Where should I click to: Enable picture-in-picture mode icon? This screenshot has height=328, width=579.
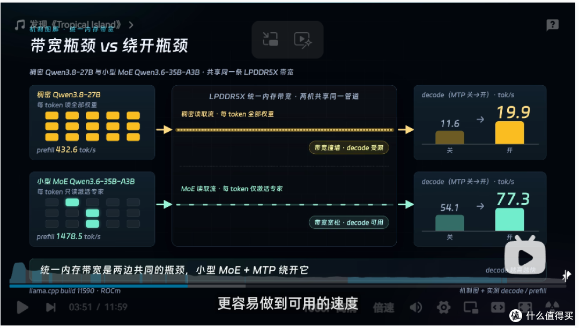click(471, 307)
